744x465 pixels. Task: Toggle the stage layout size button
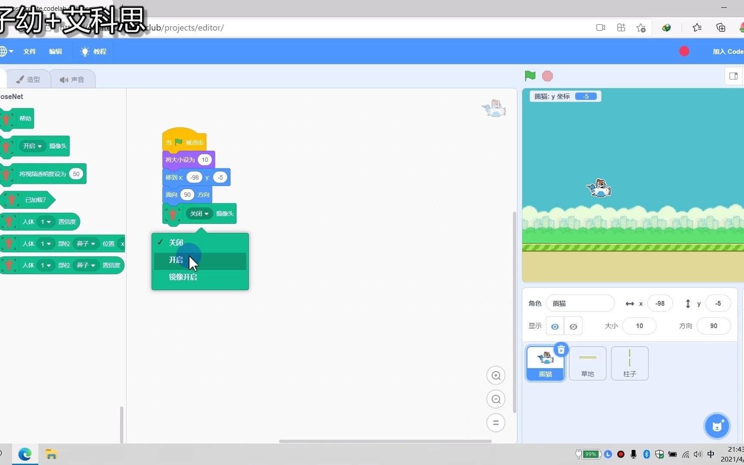point(734,76)
